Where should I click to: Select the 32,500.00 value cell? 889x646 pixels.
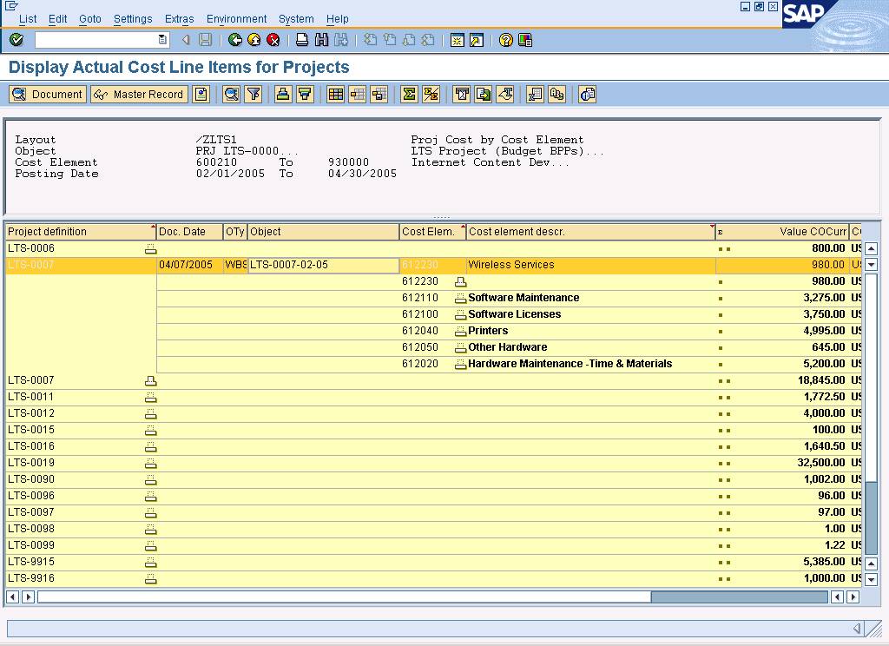click(821, 463)
